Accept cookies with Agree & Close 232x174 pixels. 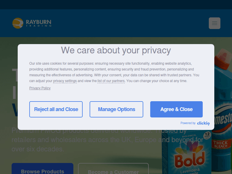[x=176, y=109]
